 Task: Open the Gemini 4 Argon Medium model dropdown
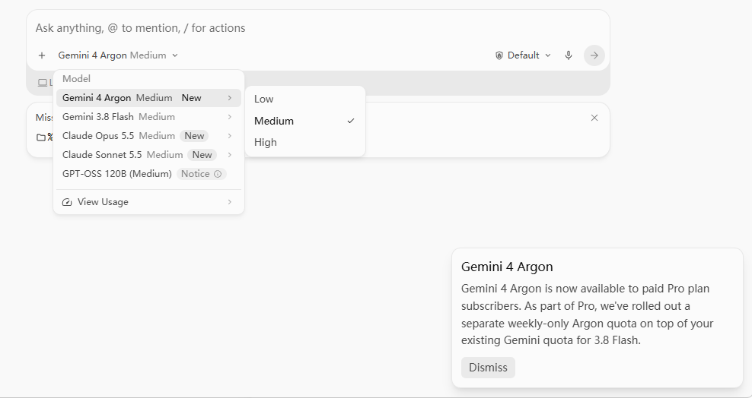[118, 55]
